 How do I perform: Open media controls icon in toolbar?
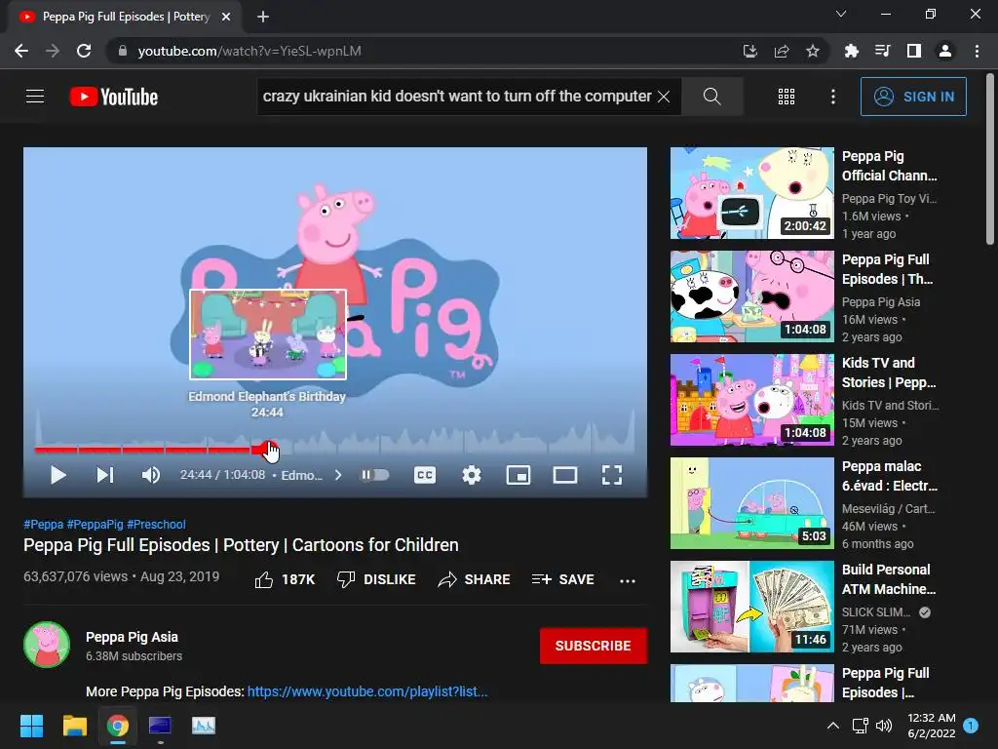882,51
